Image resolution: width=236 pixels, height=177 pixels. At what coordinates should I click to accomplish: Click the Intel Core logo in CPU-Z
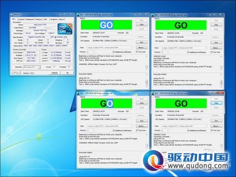point(65,29)
